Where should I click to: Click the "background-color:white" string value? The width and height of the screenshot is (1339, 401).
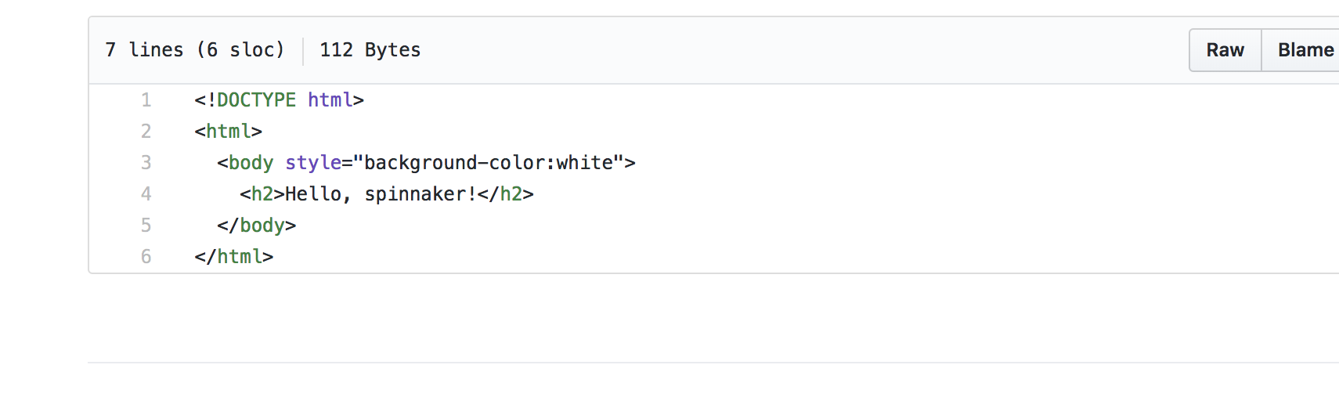pos(489,163)
